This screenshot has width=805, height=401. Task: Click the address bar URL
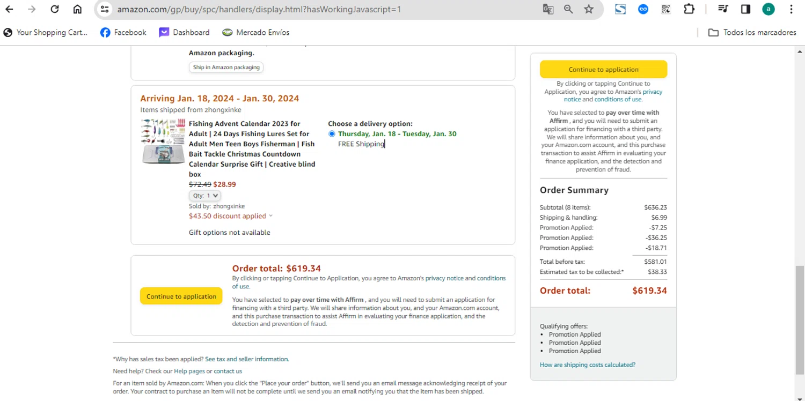259,9
